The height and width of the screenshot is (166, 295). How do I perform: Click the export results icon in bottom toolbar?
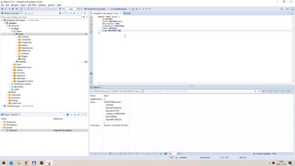click(x=161, y=154)
